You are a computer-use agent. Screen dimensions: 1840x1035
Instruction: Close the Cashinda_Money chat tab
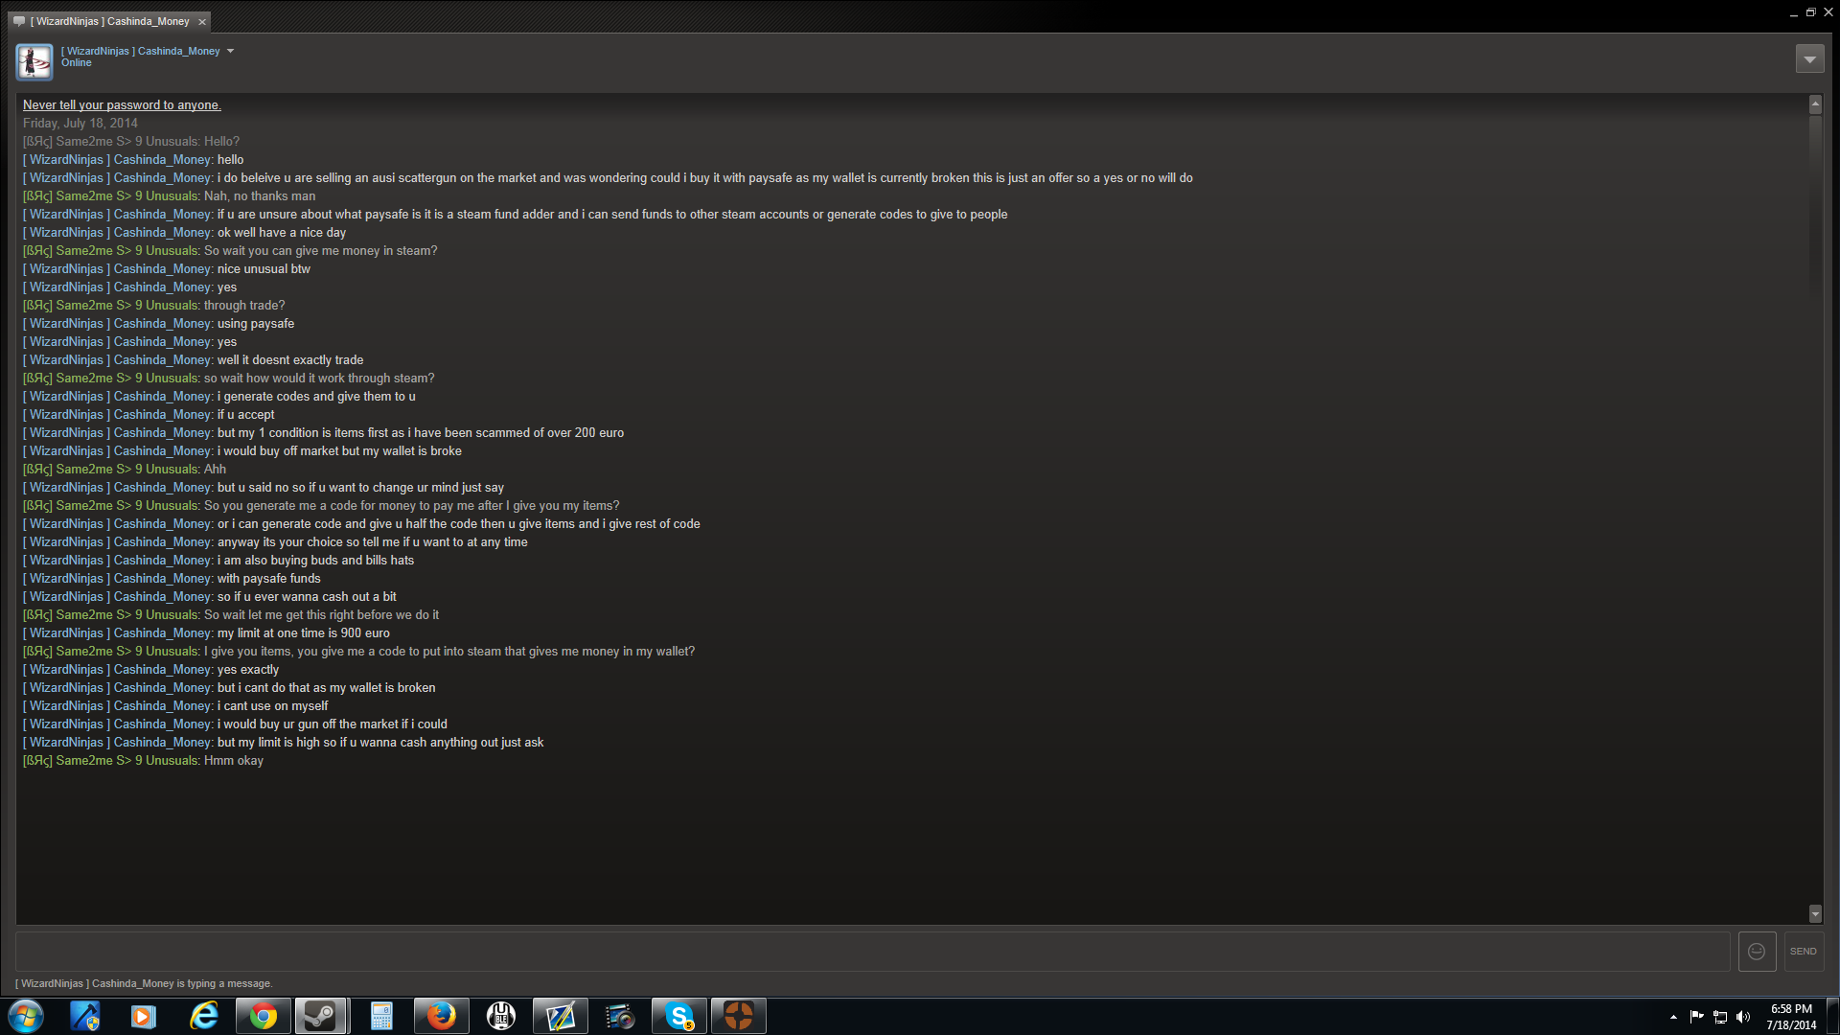click(x=202, y=22)
